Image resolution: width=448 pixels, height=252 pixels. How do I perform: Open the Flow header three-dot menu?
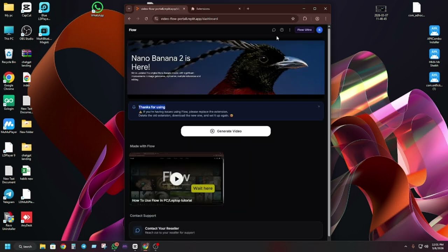click(x=289, y=30)
